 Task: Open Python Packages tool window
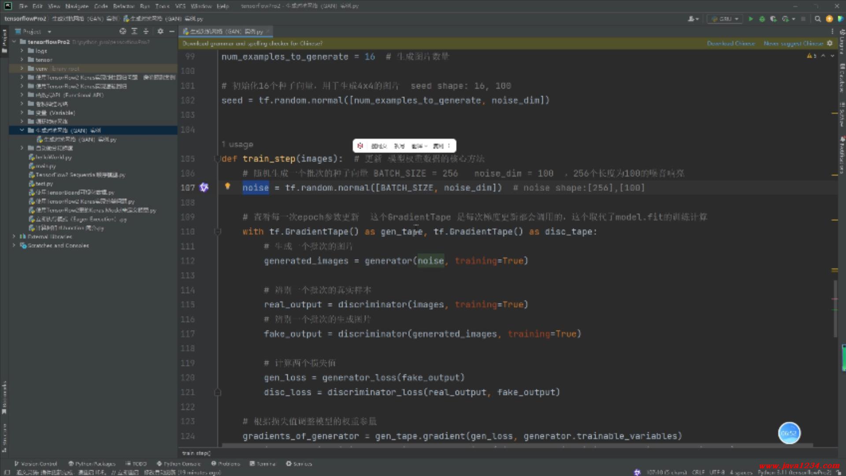click(92, 464)
